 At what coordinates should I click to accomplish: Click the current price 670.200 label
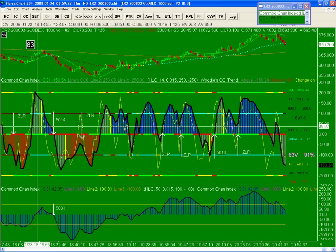[x=326, y=45]
